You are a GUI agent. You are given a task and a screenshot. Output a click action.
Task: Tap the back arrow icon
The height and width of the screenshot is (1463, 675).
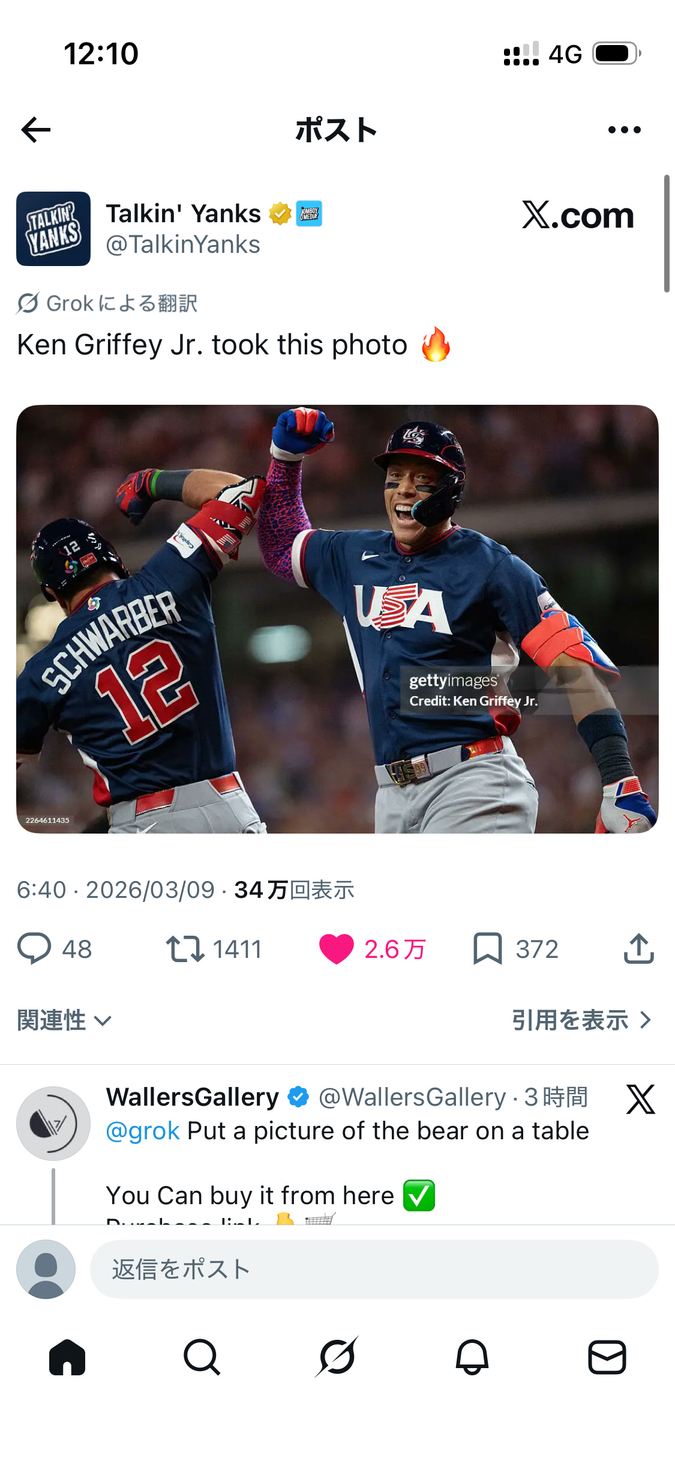click(36, 130)
